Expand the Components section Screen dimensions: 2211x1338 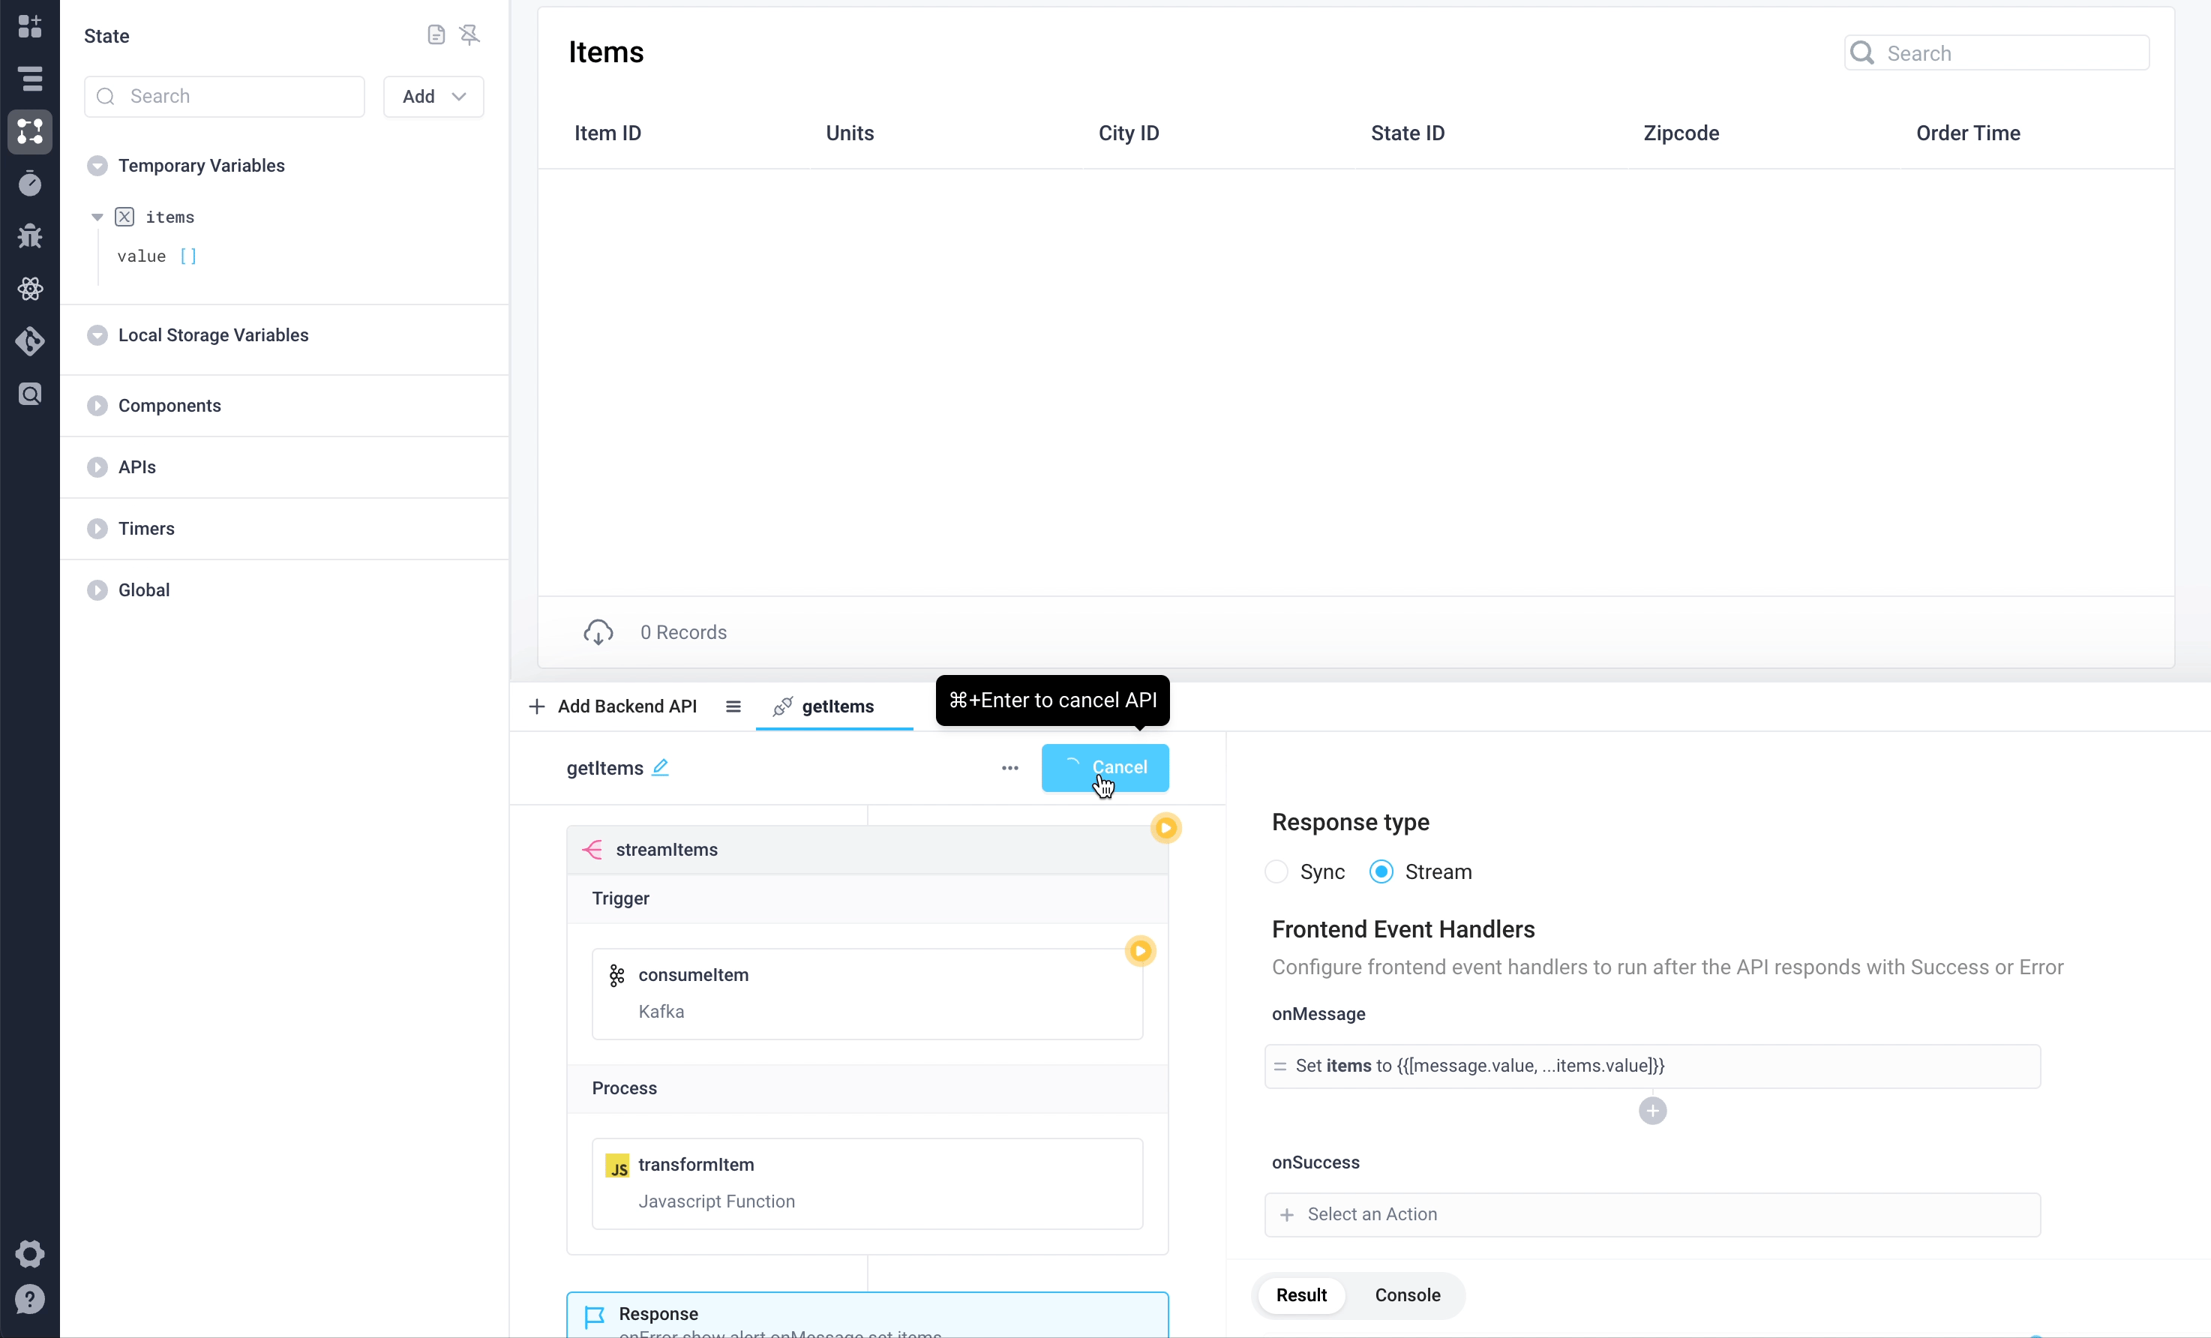[x=97, y=406]
